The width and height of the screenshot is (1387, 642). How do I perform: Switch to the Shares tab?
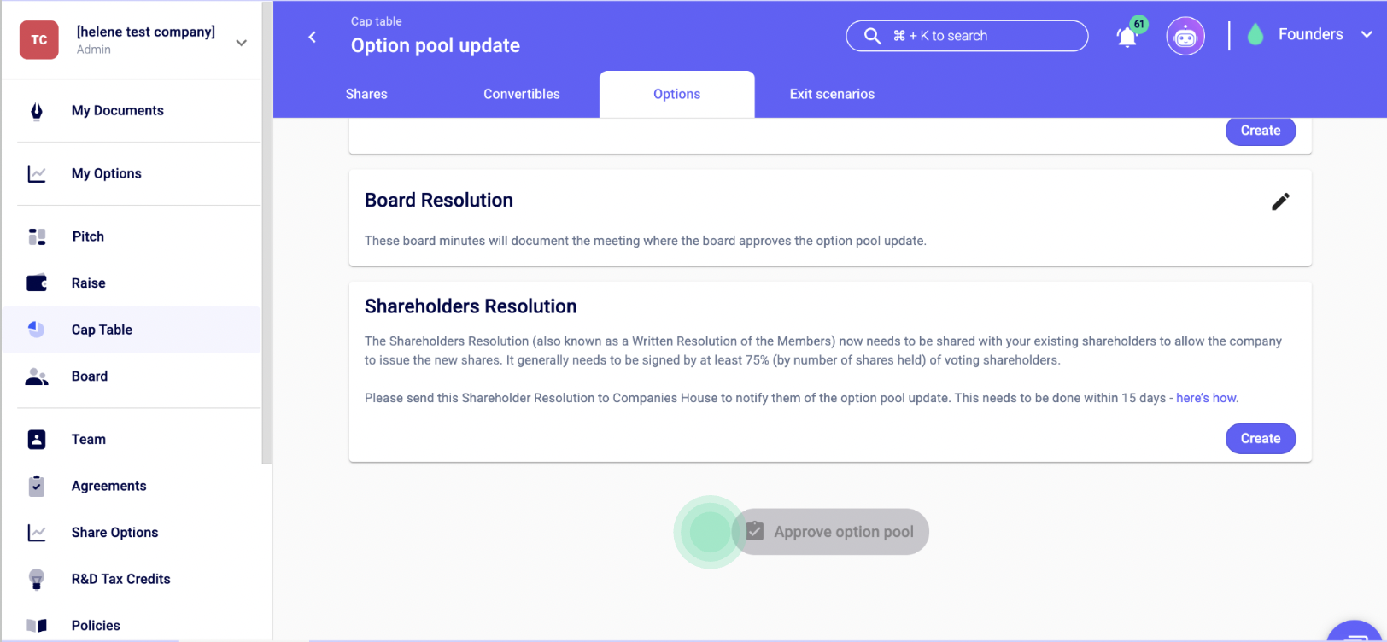[366, 94]
